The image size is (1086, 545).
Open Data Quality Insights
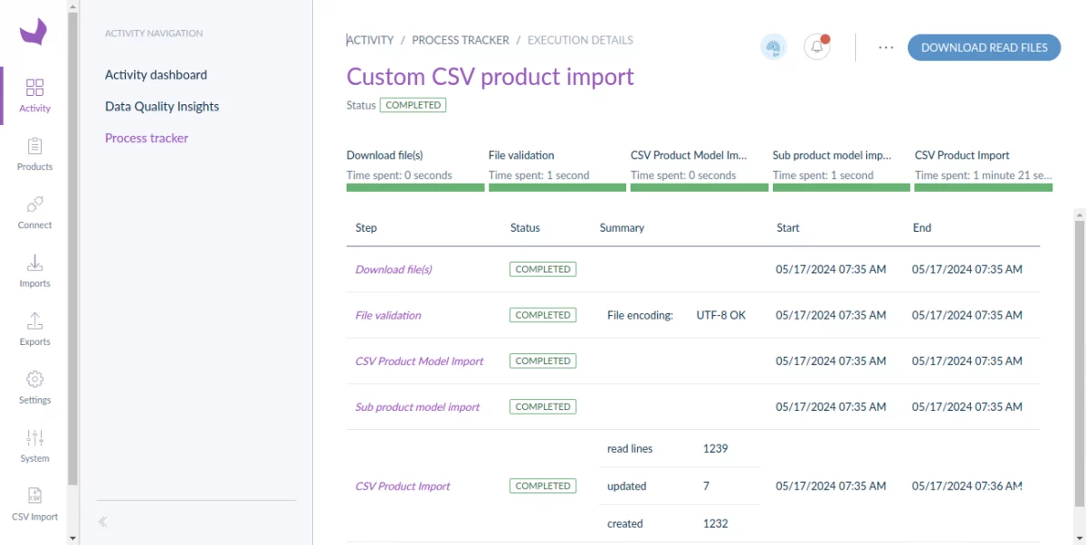161,106
